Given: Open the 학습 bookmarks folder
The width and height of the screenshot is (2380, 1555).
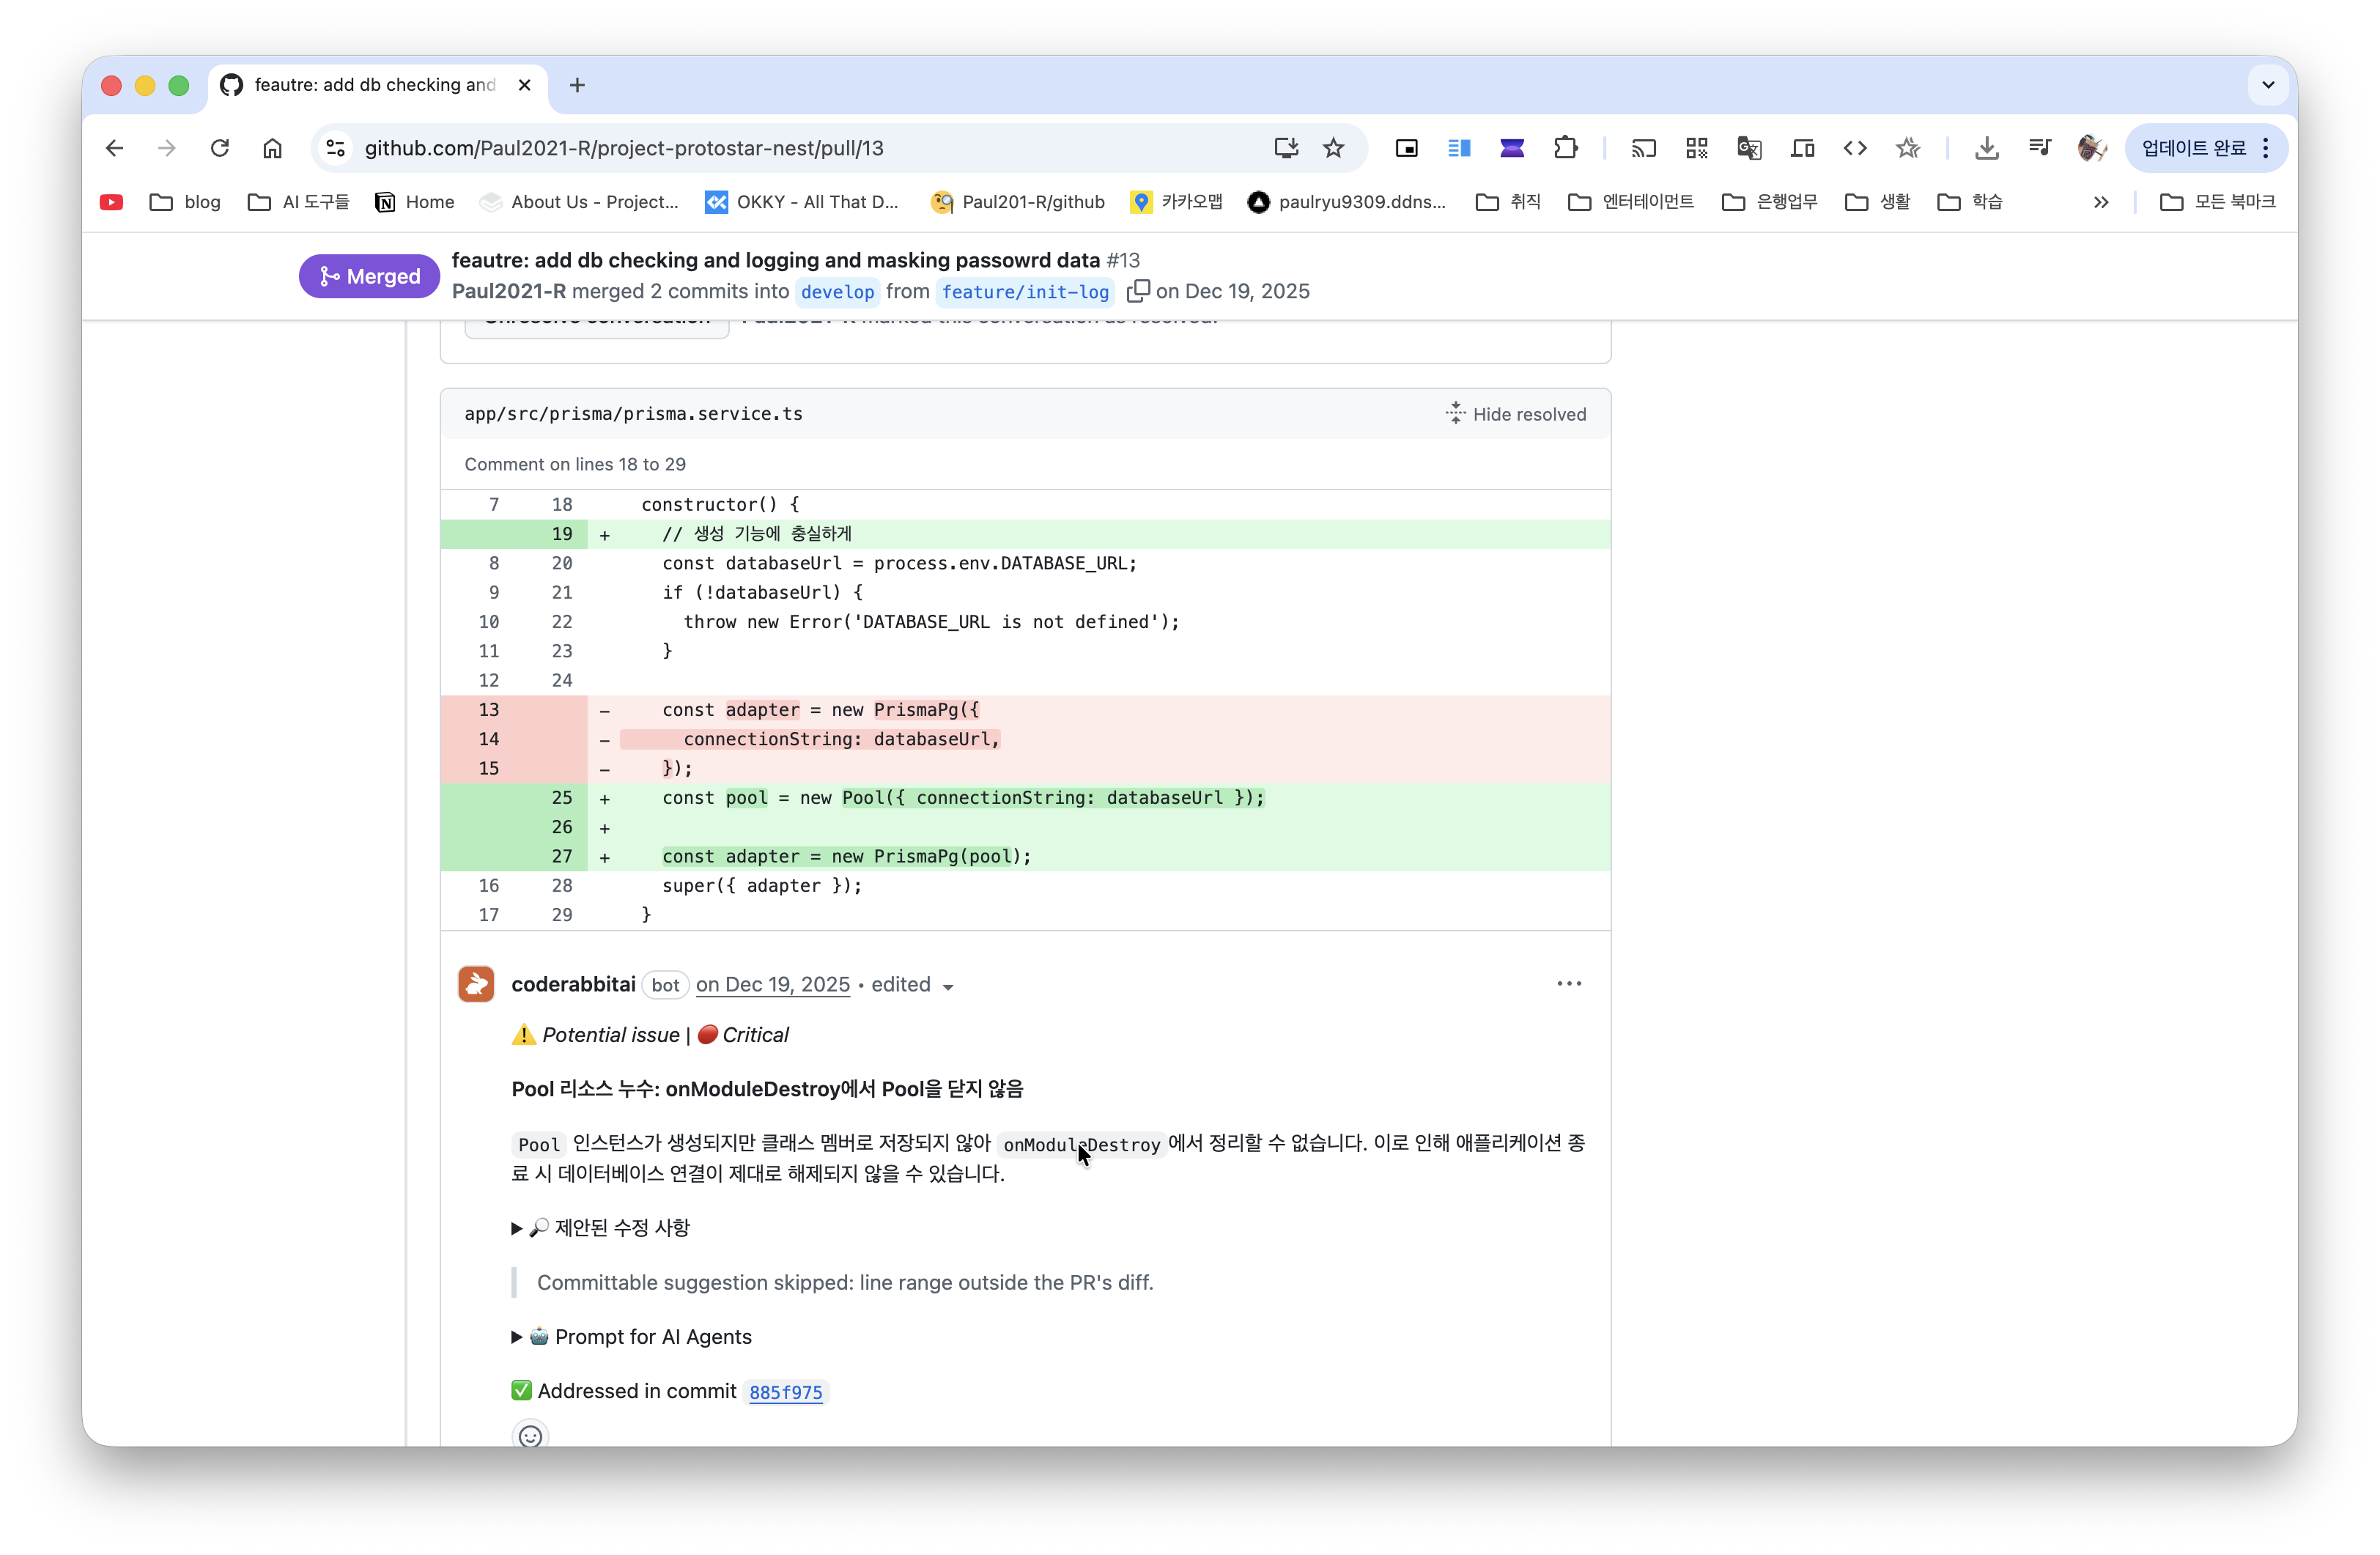Looking at the screenshot, I should (x=1970, y=202).
